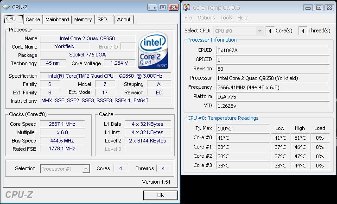Click the 'Version 1.51' text

[156, 182]
